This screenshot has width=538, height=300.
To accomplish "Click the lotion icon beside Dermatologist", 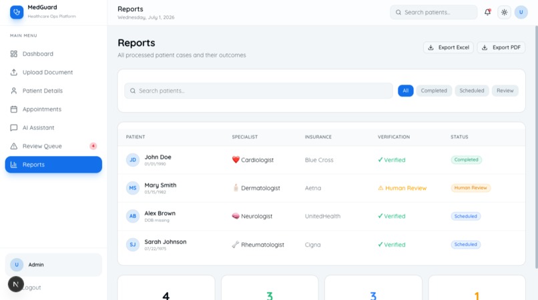I will click(x=236, y=188).
